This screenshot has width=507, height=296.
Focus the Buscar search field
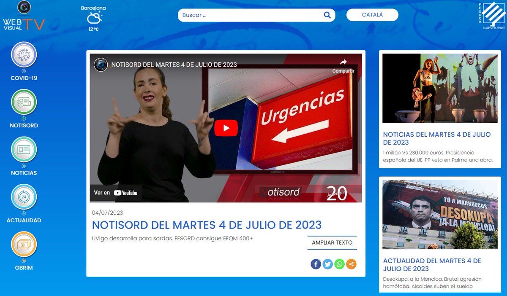pos(256,15)
